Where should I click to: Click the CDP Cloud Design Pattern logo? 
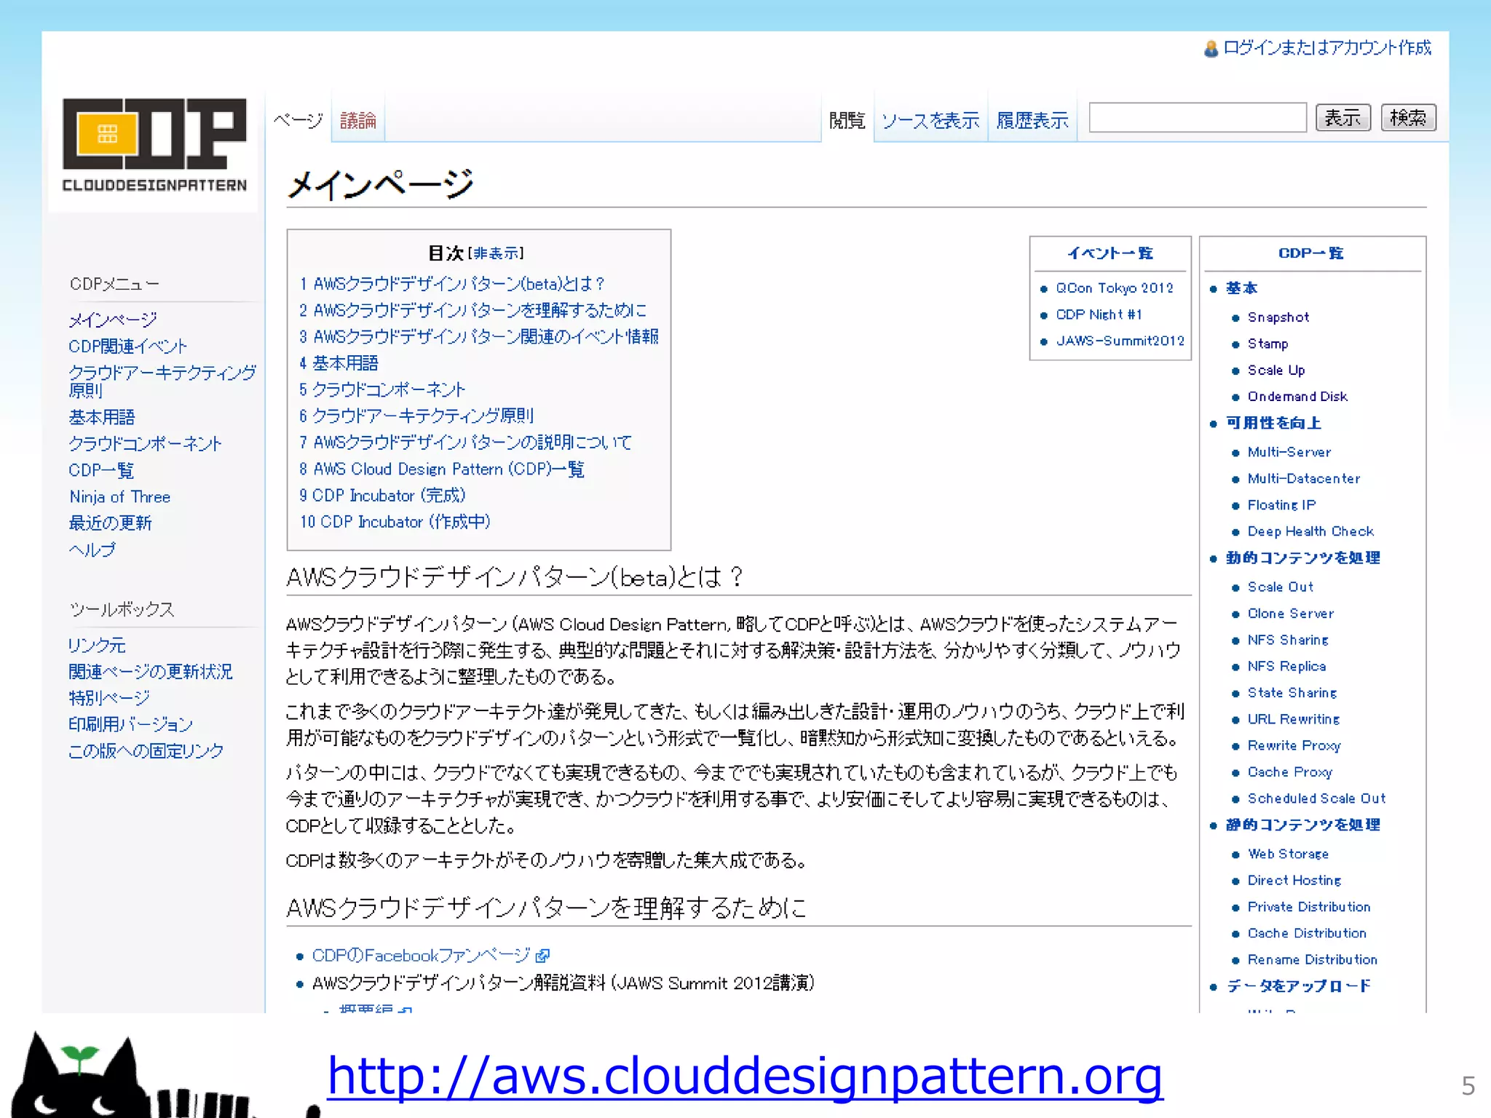(x=154, y=144)
